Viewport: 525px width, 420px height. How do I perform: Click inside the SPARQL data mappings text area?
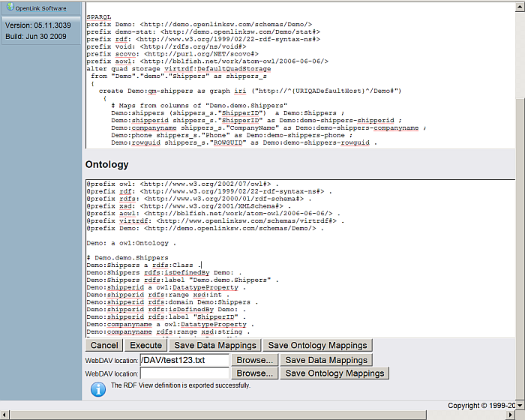click(x=300, y=75)
